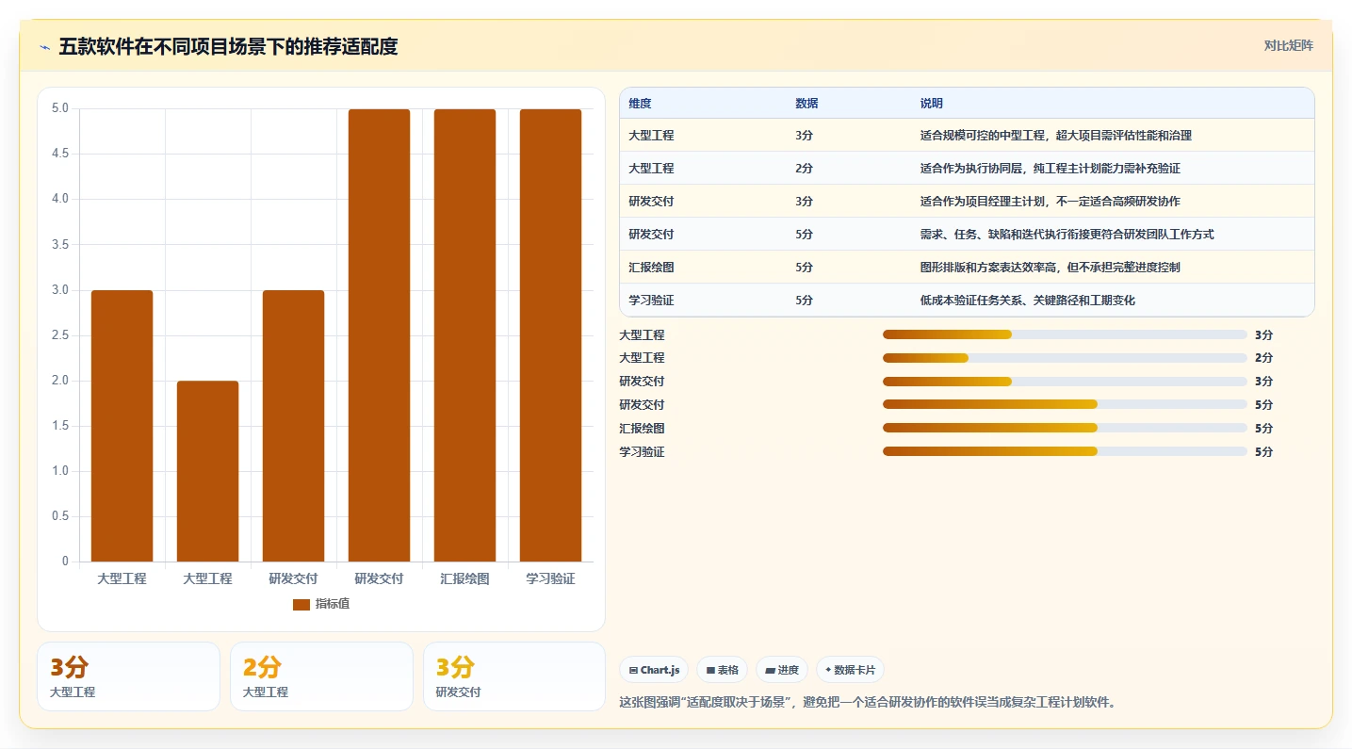Click the 研发交付 progress bar showing 5分

(x=1065, y=404)
